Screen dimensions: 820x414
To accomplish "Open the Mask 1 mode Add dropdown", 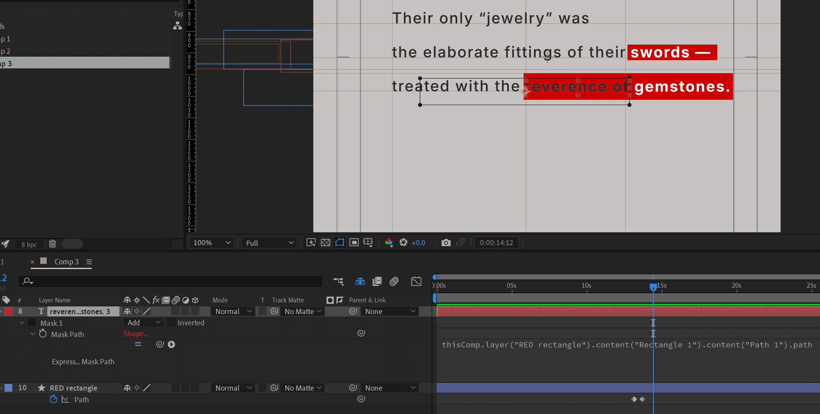I will coord(144,323).
